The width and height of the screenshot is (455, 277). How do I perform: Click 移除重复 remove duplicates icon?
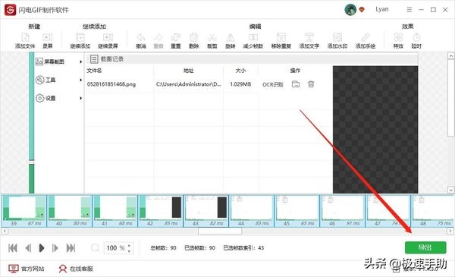coord(281,37)
